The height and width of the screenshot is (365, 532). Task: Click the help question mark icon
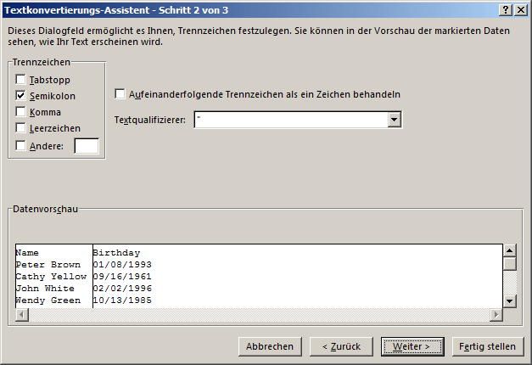point(505,10)
